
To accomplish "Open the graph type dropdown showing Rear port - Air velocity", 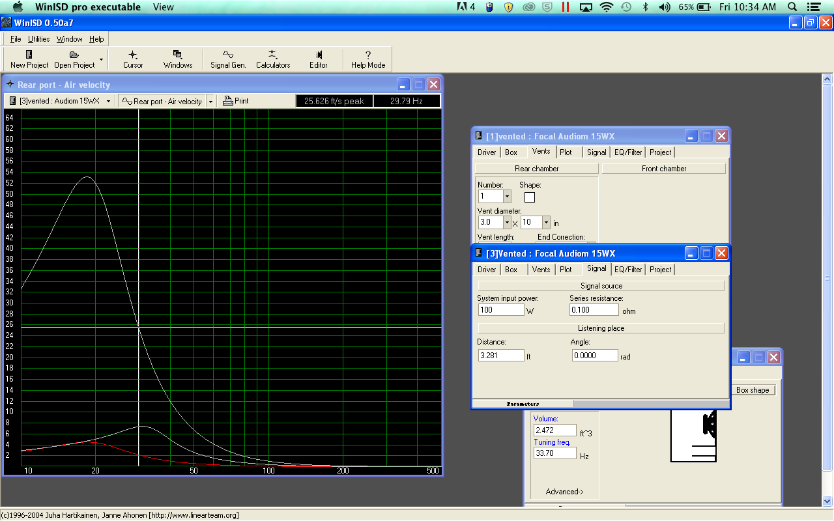I will 210,101.
